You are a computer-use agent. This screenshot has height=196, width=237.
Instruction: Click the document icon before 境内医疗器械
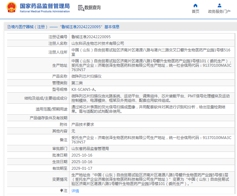(9, 27)
